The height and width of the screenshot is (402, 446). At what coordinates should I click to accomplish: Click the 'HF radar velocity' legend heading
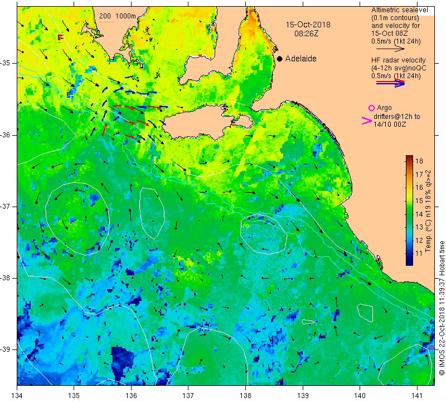pos(398,60)
